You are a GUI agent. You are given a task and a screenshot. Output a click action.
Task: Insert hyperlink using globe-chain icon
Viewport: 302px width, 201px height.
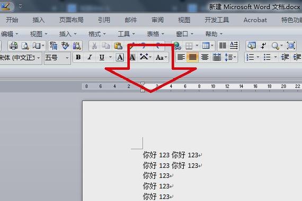pyautogui.click(x=177, y=45)
